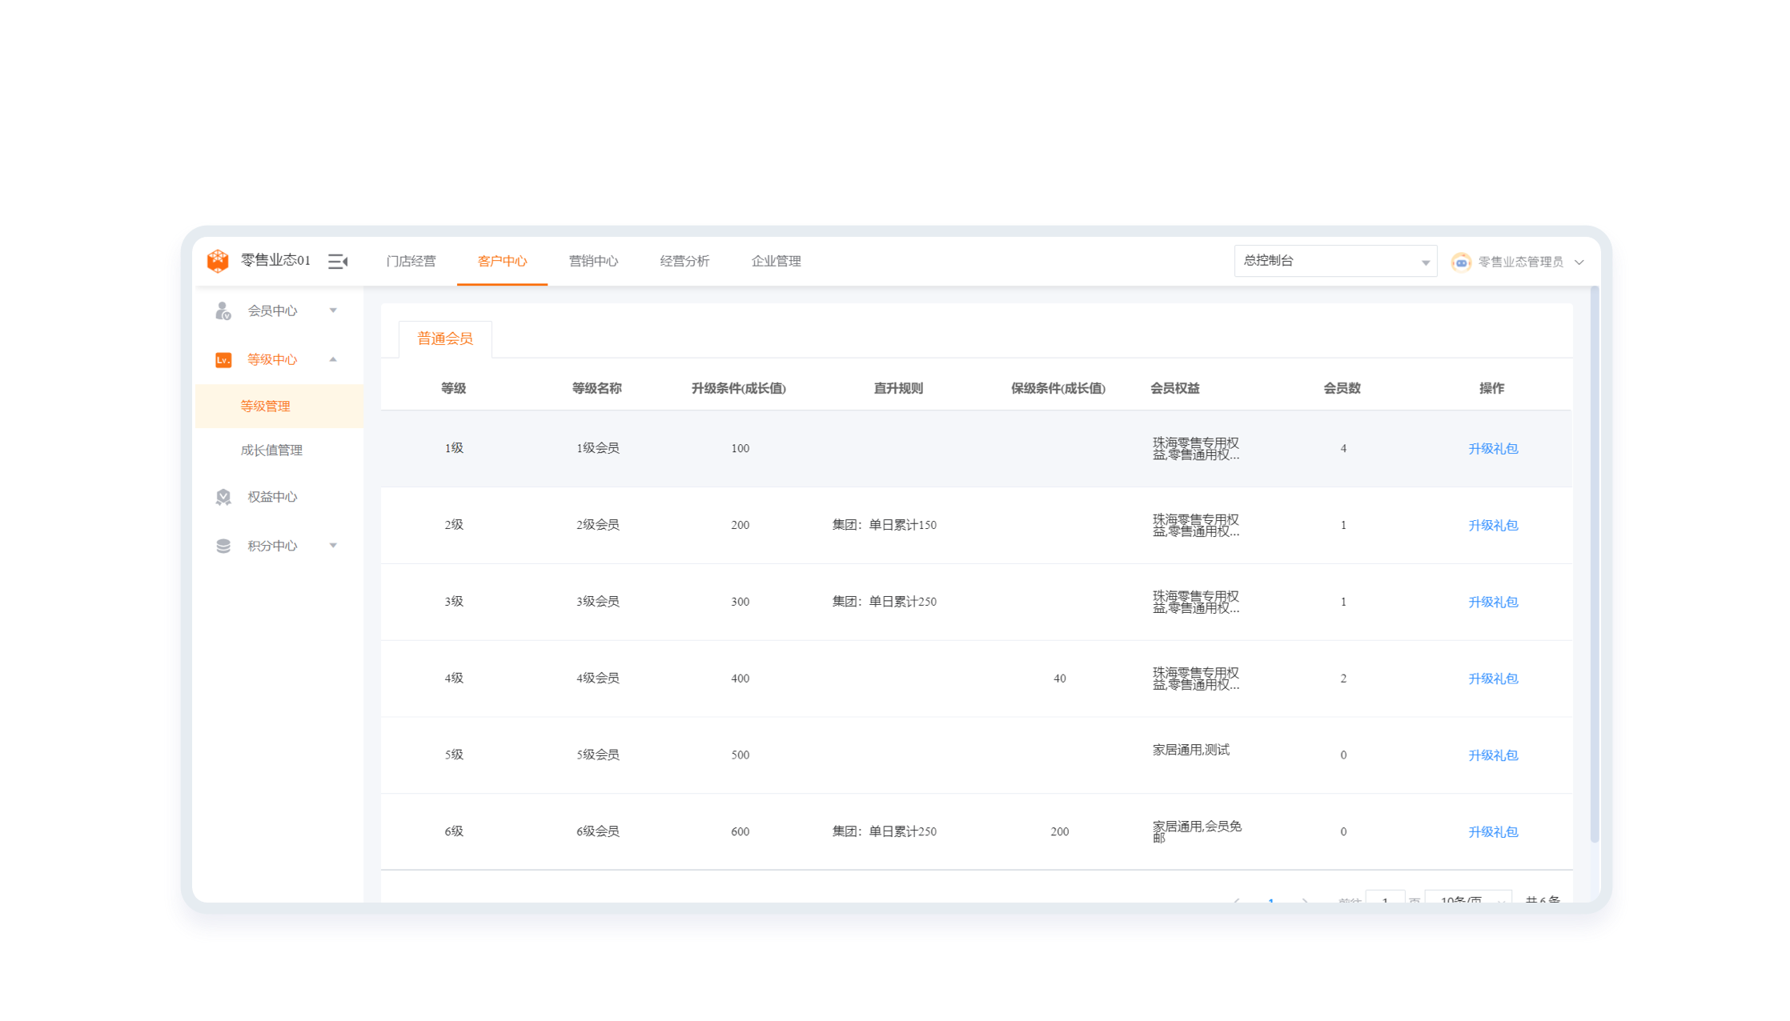
Task: Open 升级礼包 for 1级会员
Action: [1493, 449]
